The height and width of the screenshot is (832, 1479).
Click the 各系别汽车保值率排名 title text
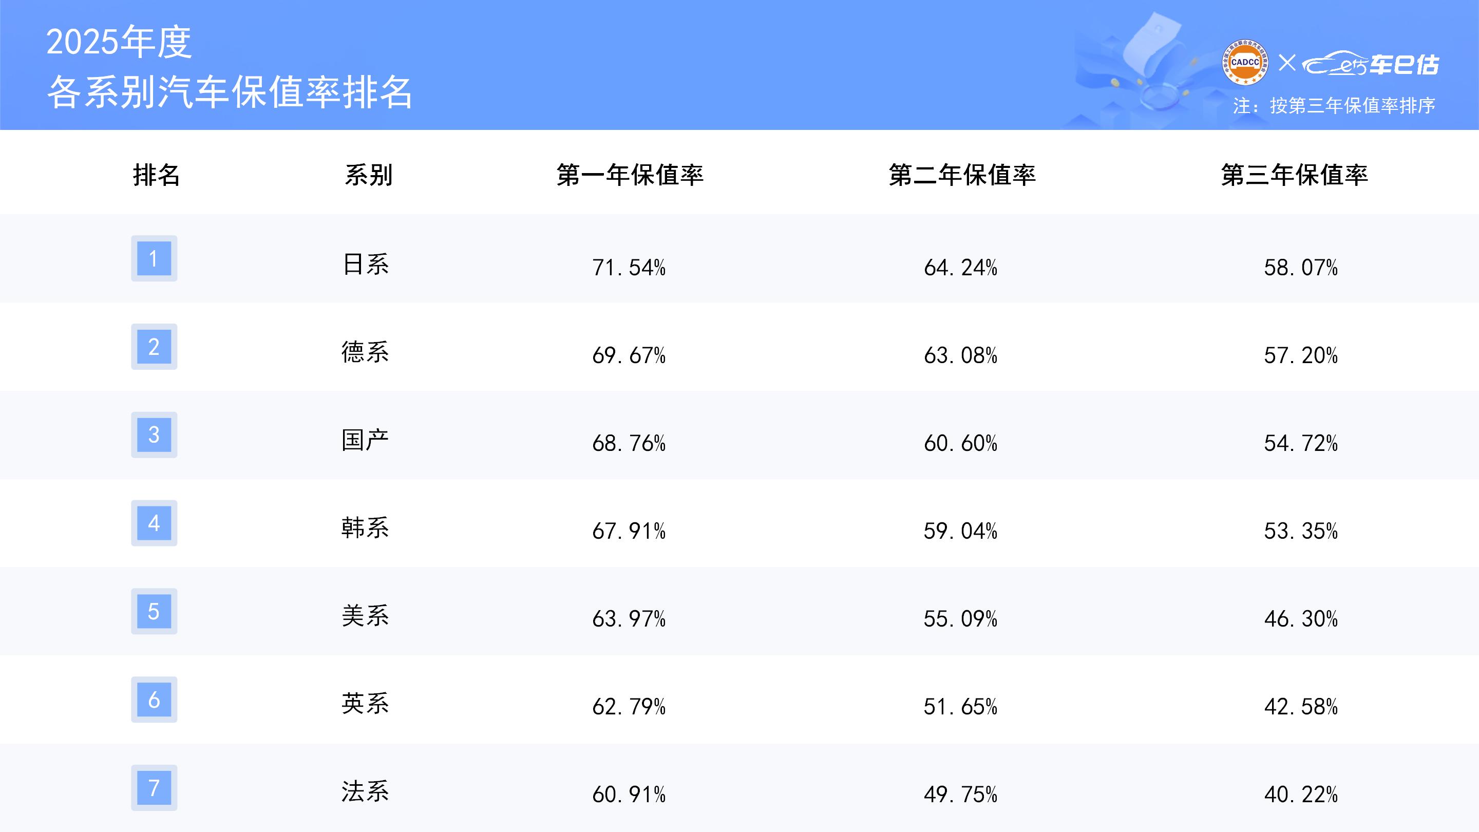(230, 92)
